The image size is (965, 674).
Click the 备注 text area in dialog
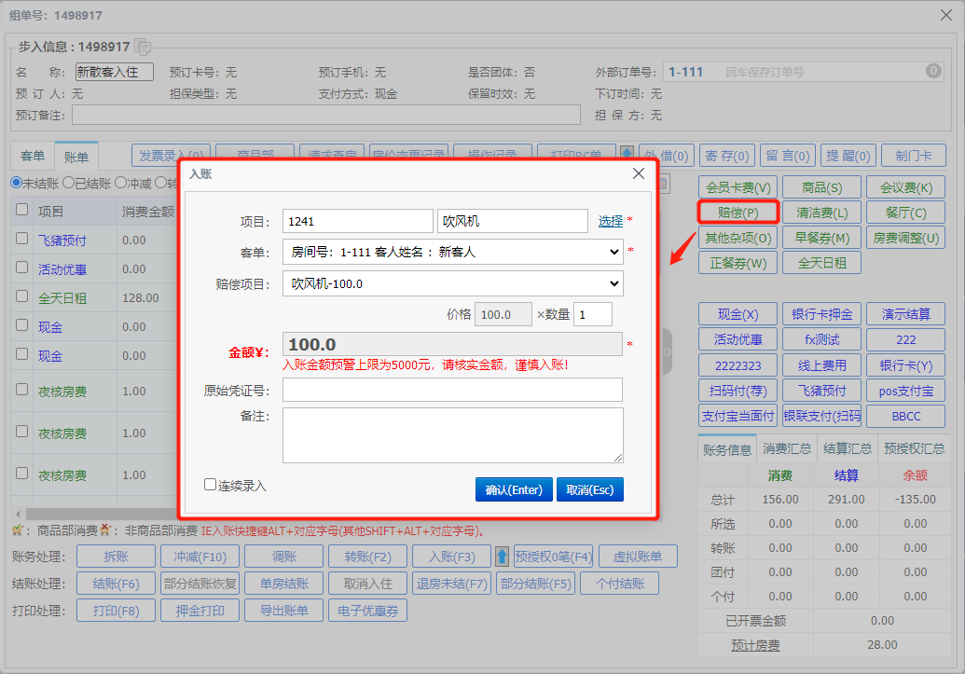(x=453, y=435)
